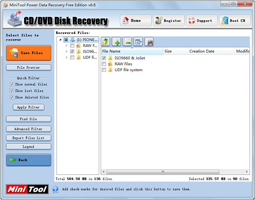Close the MiniTool window
Screen dimensions: 255x200
245,4
